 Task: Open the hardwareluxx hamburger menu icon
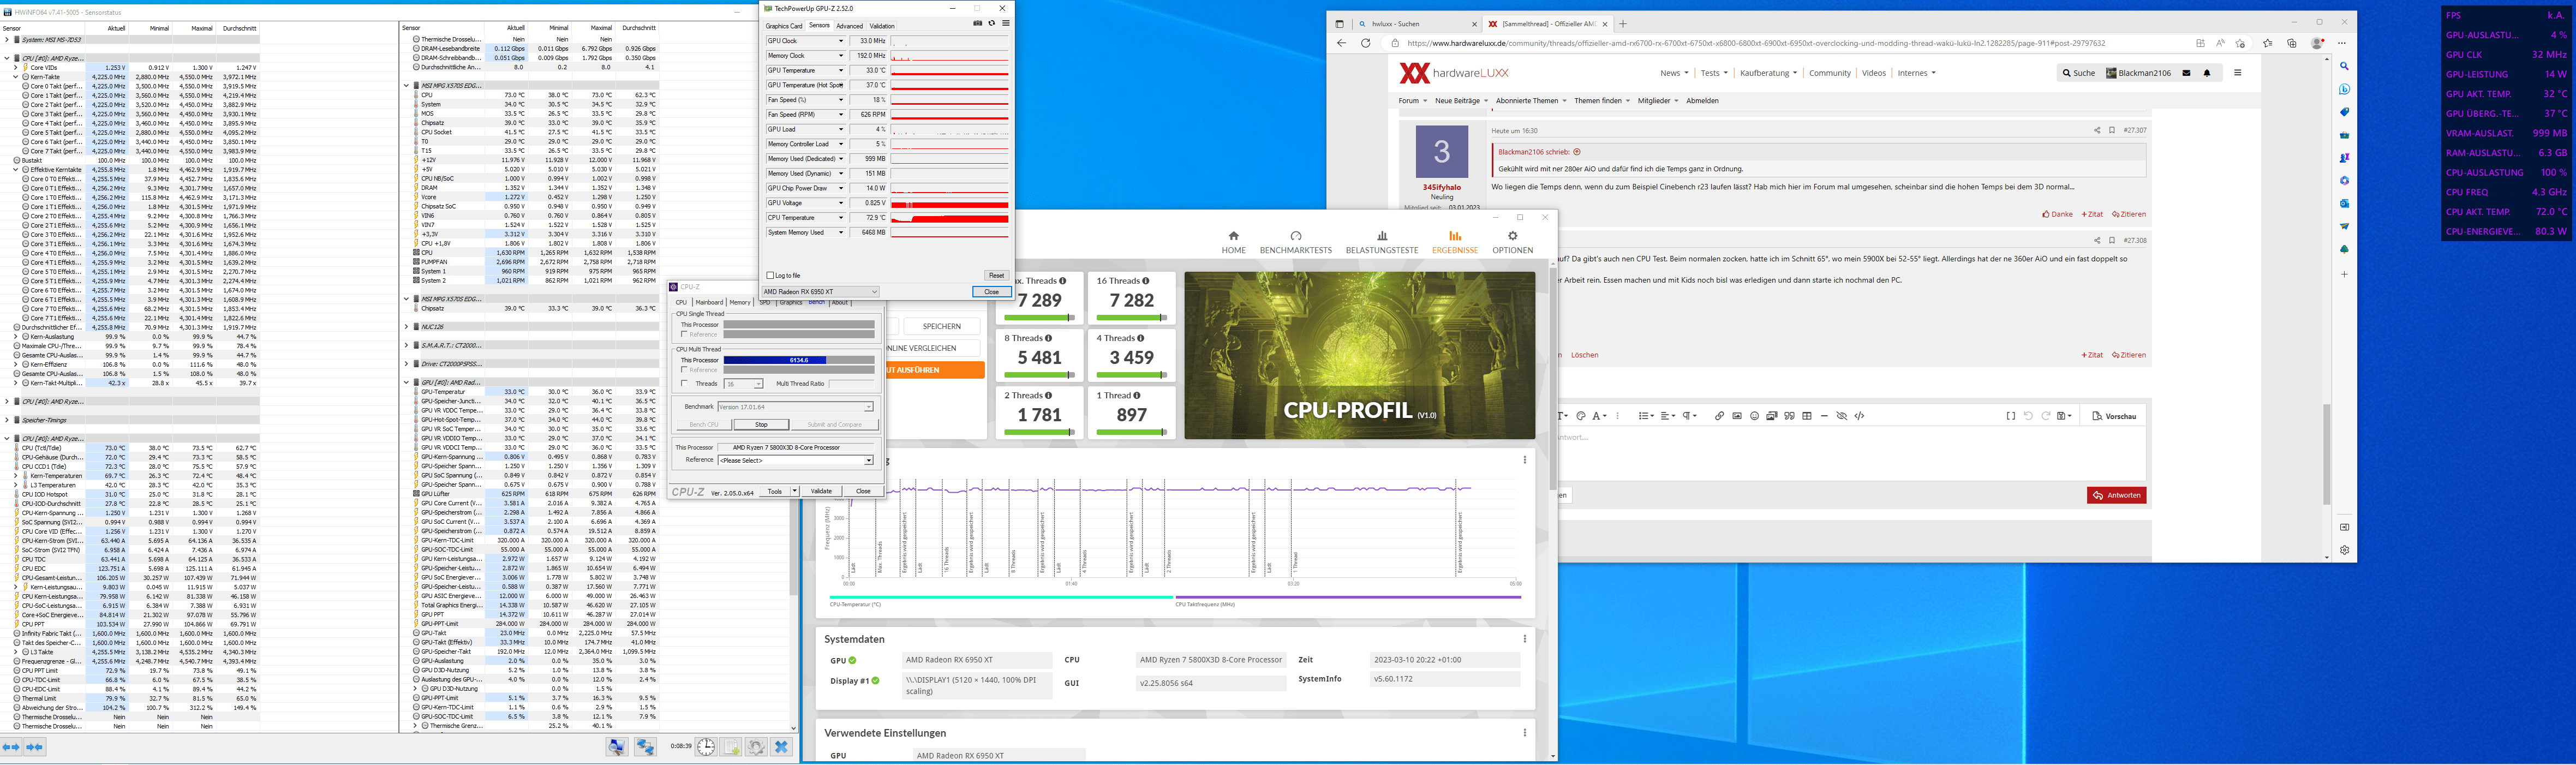pos(2237,73)
